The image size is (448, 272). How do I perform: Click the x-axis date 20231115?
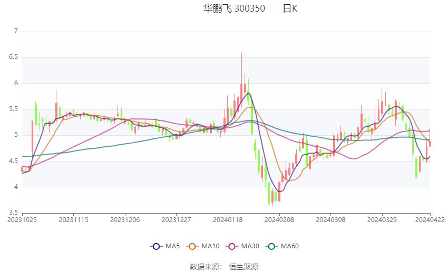73,220
